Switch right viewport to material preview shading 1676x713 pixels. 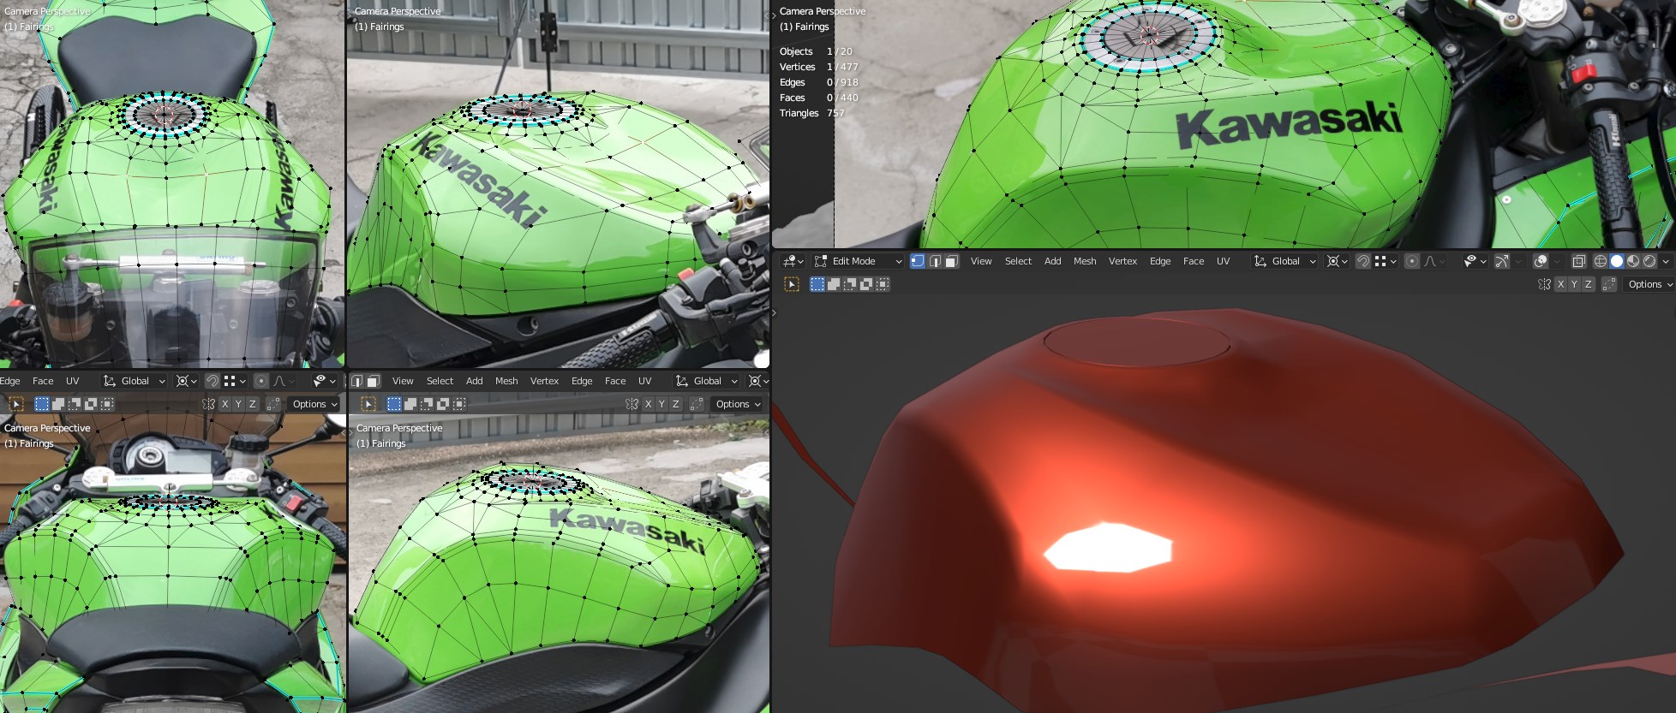pos(1633,261)
